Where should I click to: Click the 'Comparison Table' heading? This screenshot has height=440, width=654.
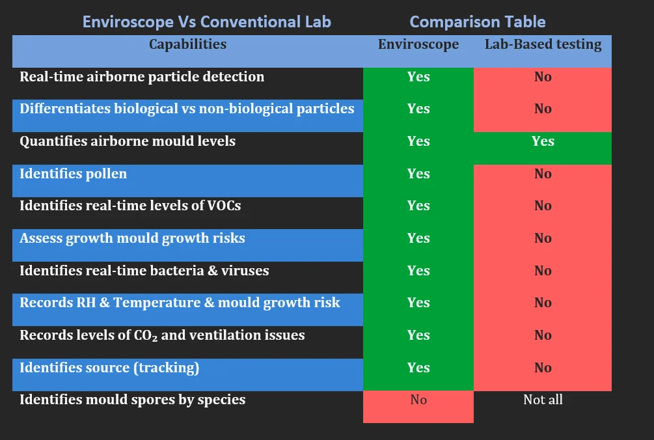coord(478,21)
